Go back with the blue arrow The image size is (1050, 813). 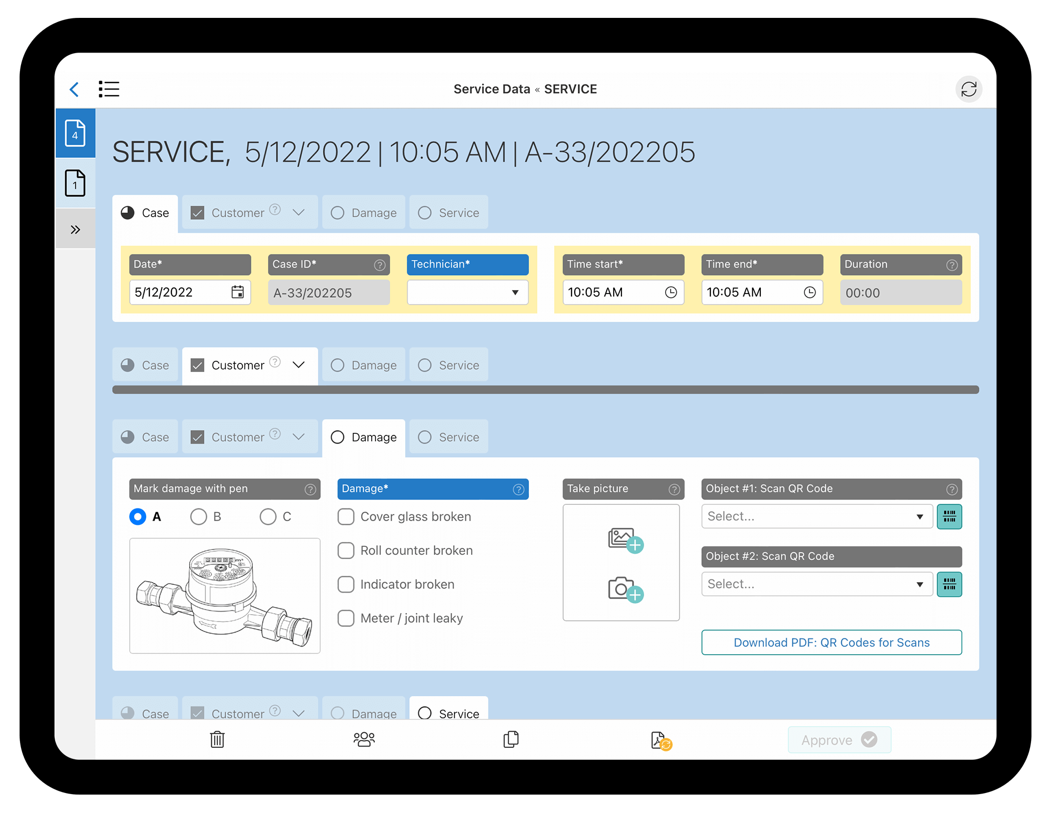click(74, 89)
